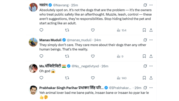Image resolution: width=179 pixels, height=101 pixels.
Task: Retweet the 'Oh god' tweet
Action: [67, 78]
